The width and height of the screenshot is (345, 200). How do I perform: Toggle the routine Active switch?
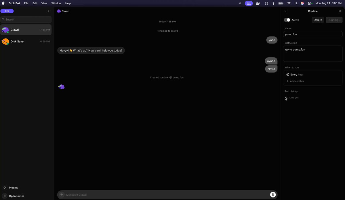(287, 20)
